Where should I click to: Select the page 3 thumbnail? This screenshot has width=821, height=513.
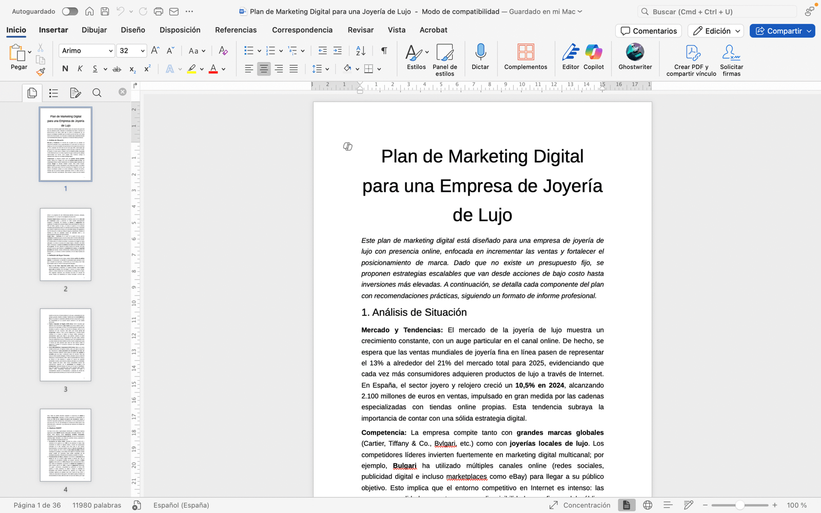coord(66,345)
